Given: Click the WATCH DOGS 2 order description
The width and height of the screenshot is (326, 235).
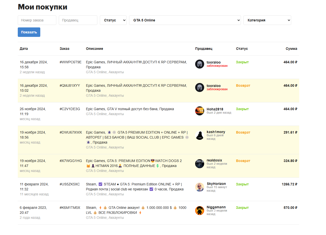Looking at the screenshot, I should pos(134,163).
